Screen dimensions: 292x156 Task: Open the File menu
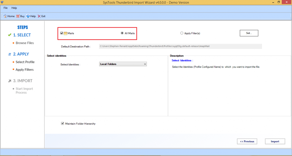[5, 8]
